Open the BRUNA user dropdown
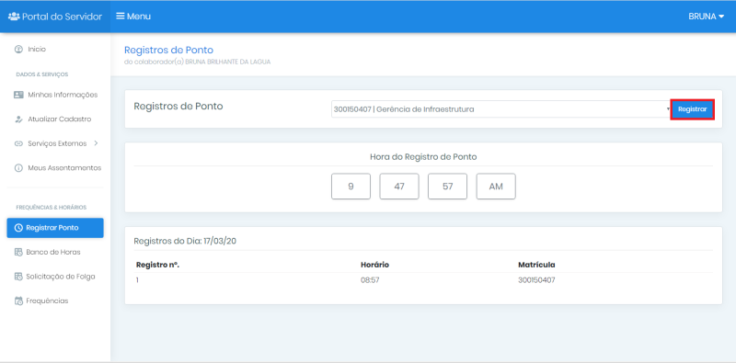The height and width of the screenshot is (363, 736). coord(707,17)
